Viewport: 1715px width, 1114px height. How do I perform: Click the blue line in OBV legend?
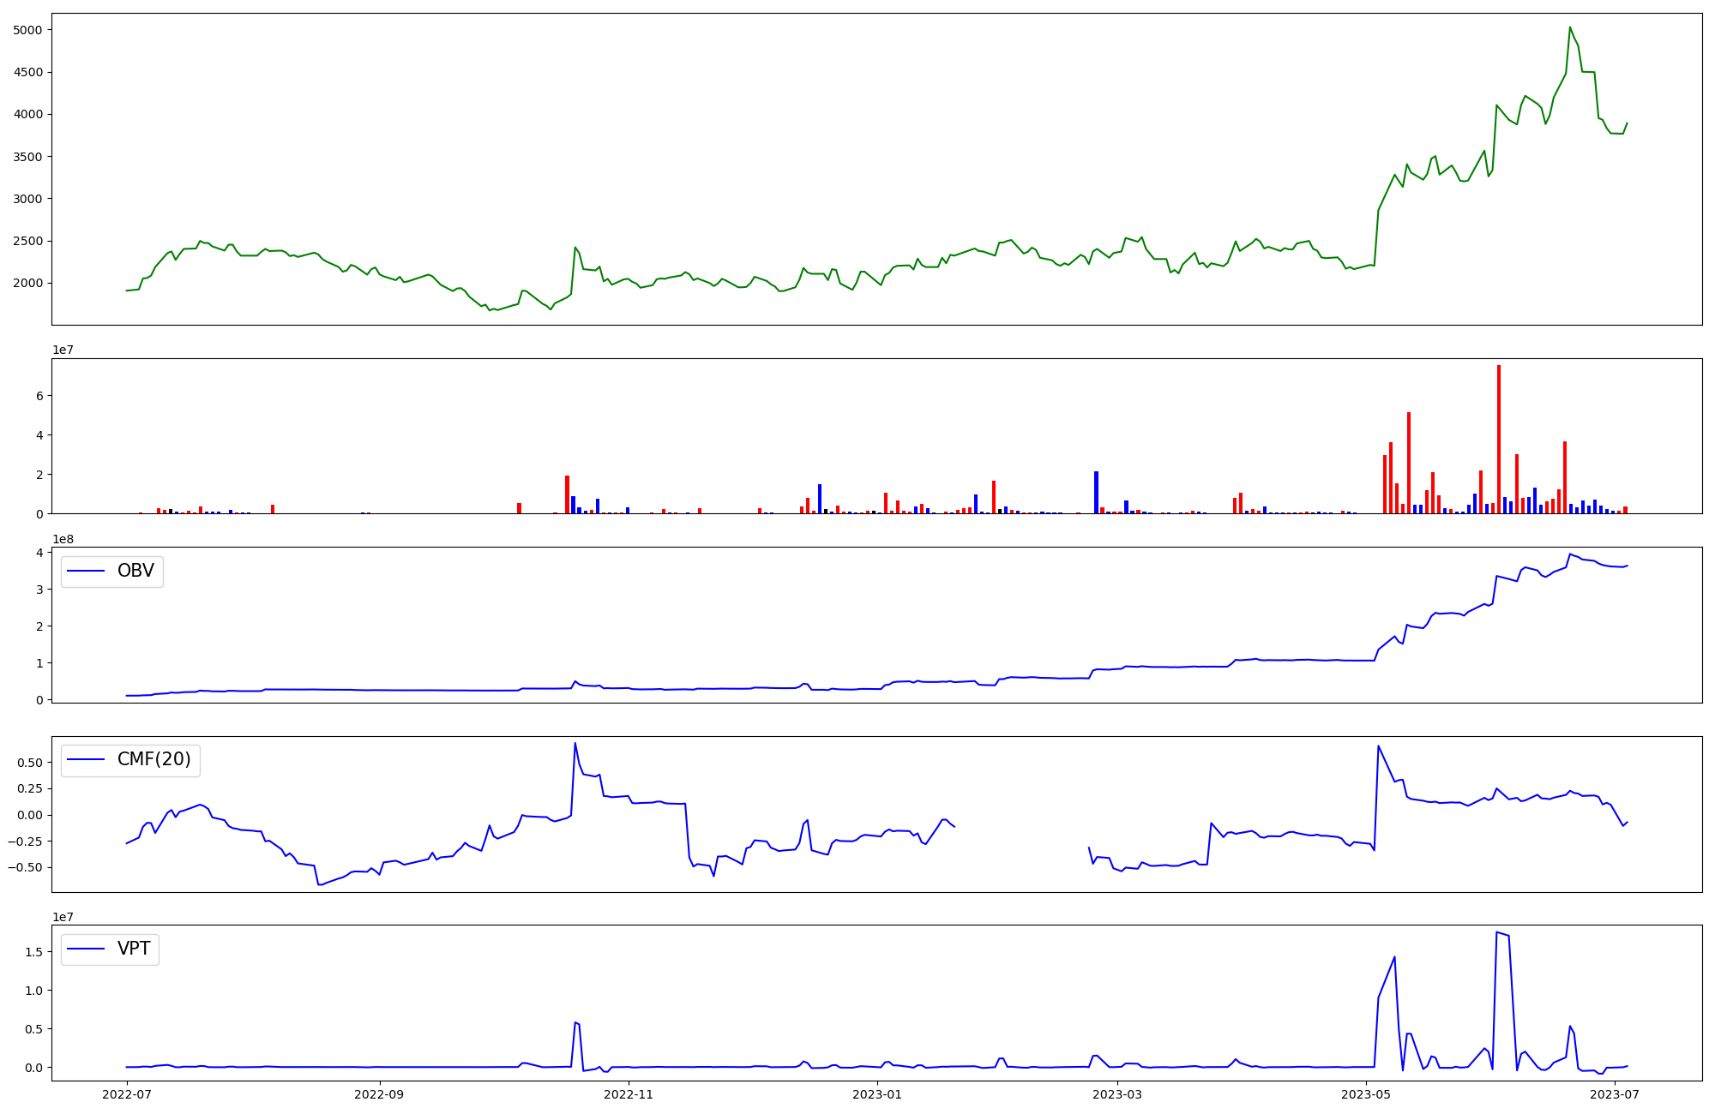[86, 572]
